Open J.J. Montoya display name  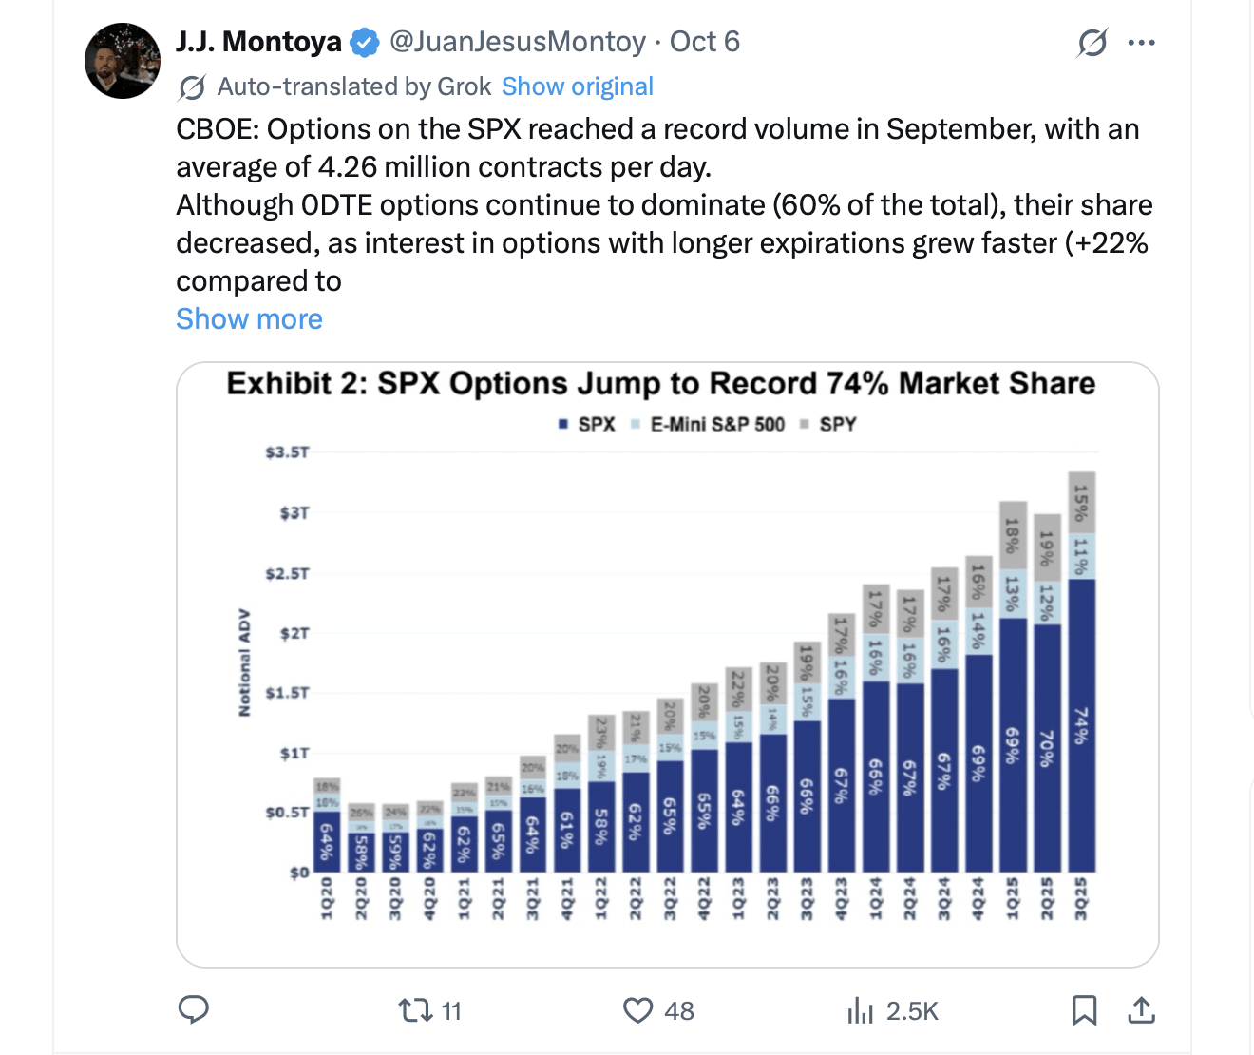point(258,42)
